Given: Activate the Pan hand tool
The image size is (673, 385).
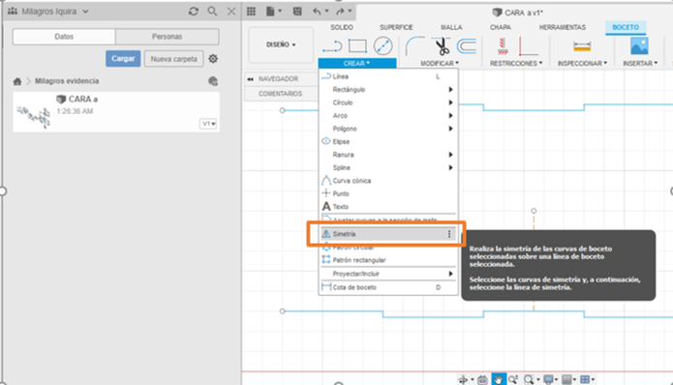Looking at the screenshot, I should (498, 379).
